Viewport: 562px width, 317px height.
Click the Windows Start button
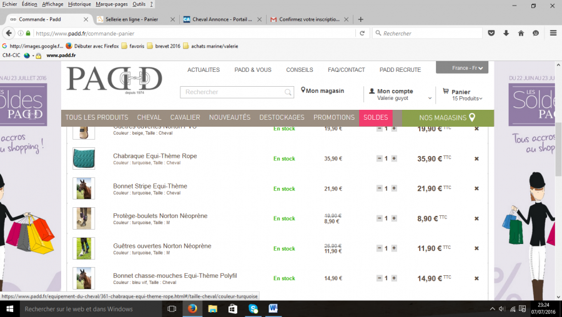[9, 309]
